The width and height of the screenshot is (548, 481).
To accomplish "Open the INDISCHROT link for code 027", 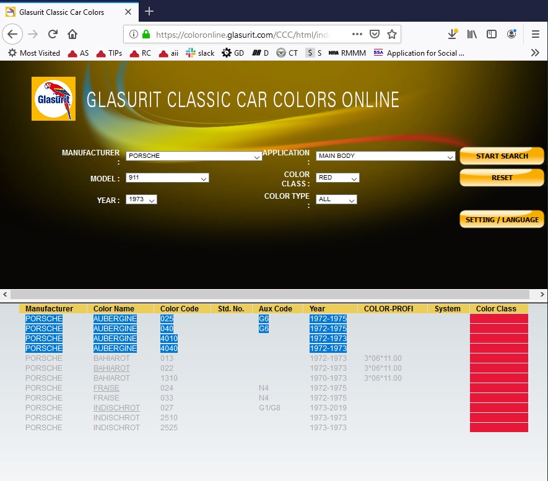I will (x=116, y=408).
